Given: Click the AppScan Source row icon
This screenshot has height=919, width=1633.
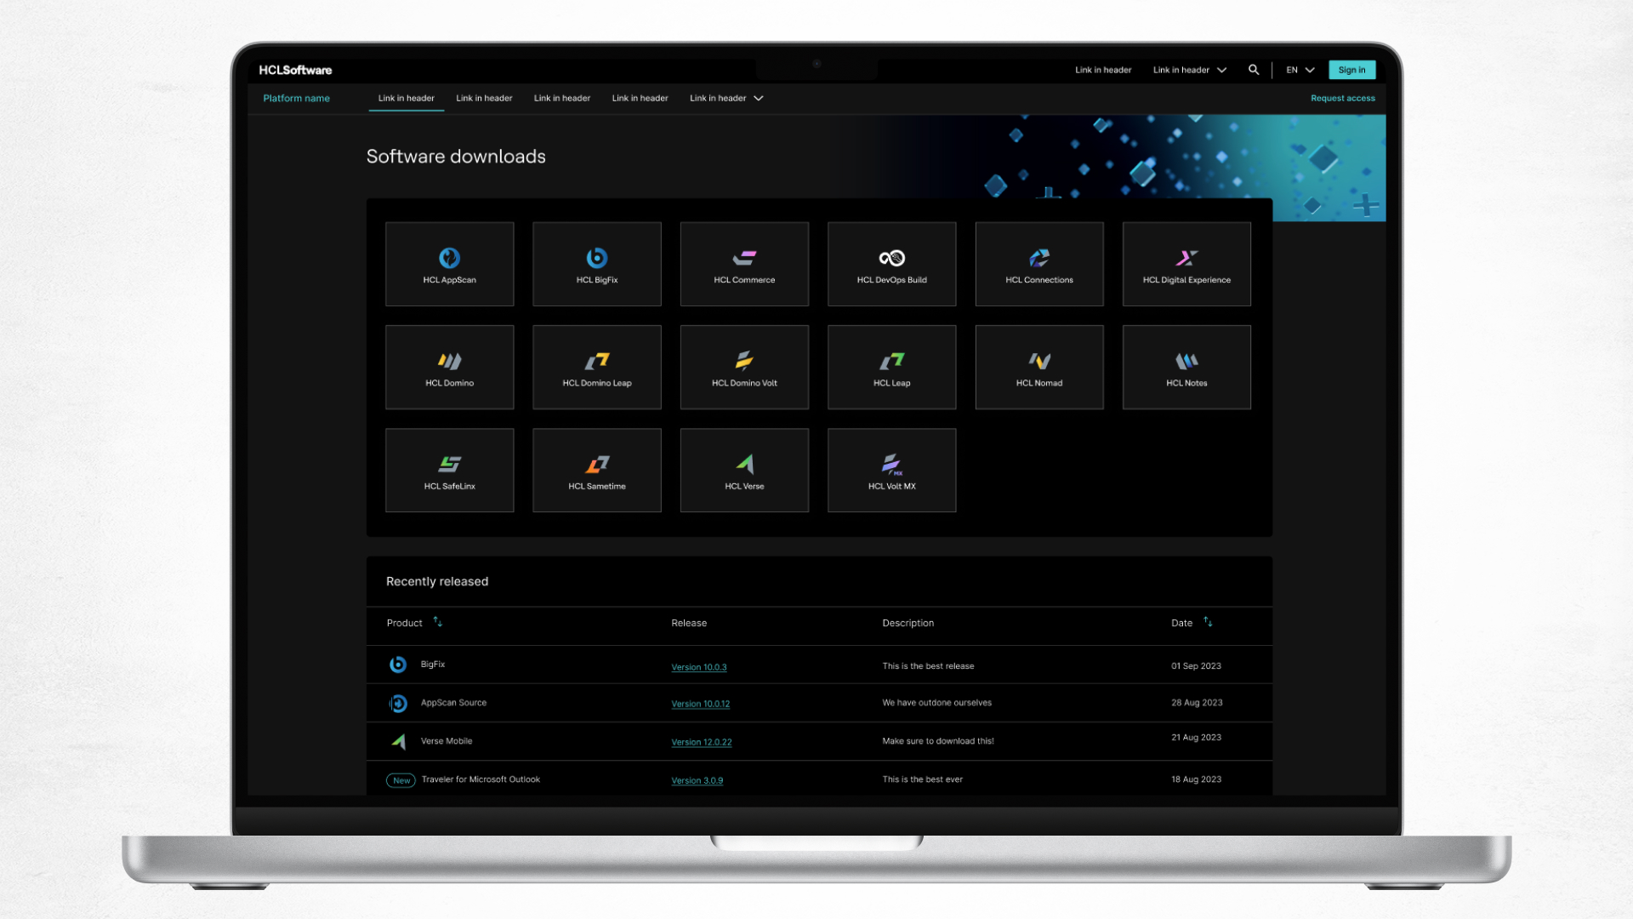Looking at the screenshot, I should point(398,704).
